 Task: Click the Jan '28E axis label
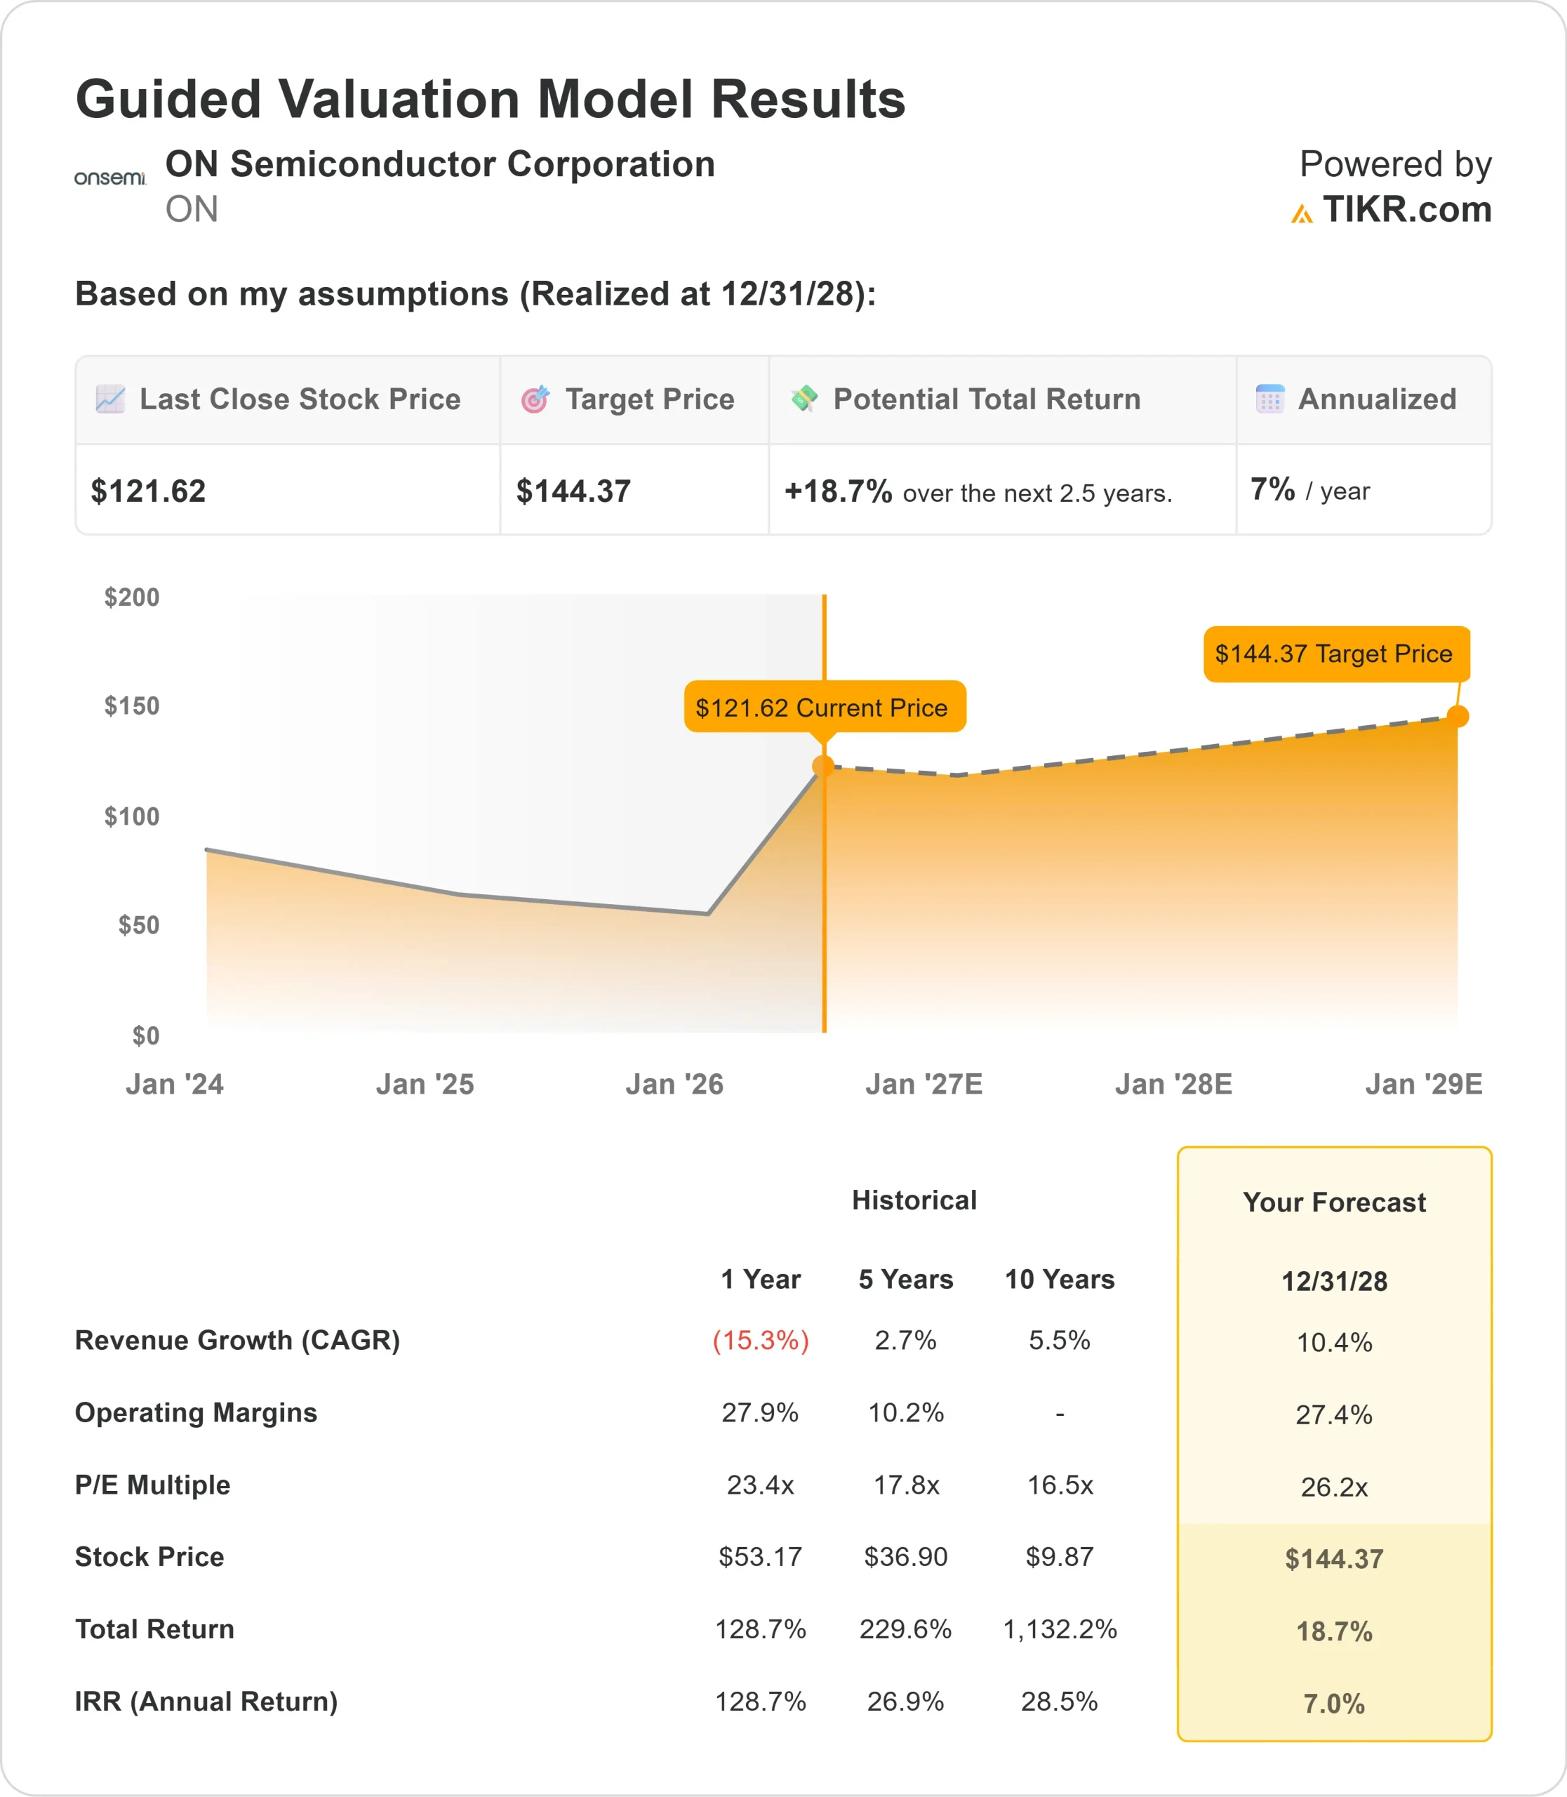coord(1173,1085)
